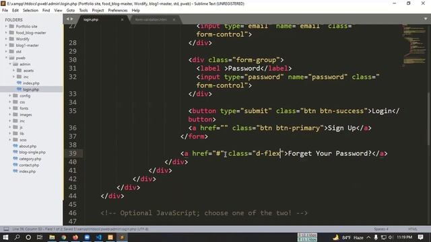Expand the food_blog-master folder

click(x=6, y=33)
